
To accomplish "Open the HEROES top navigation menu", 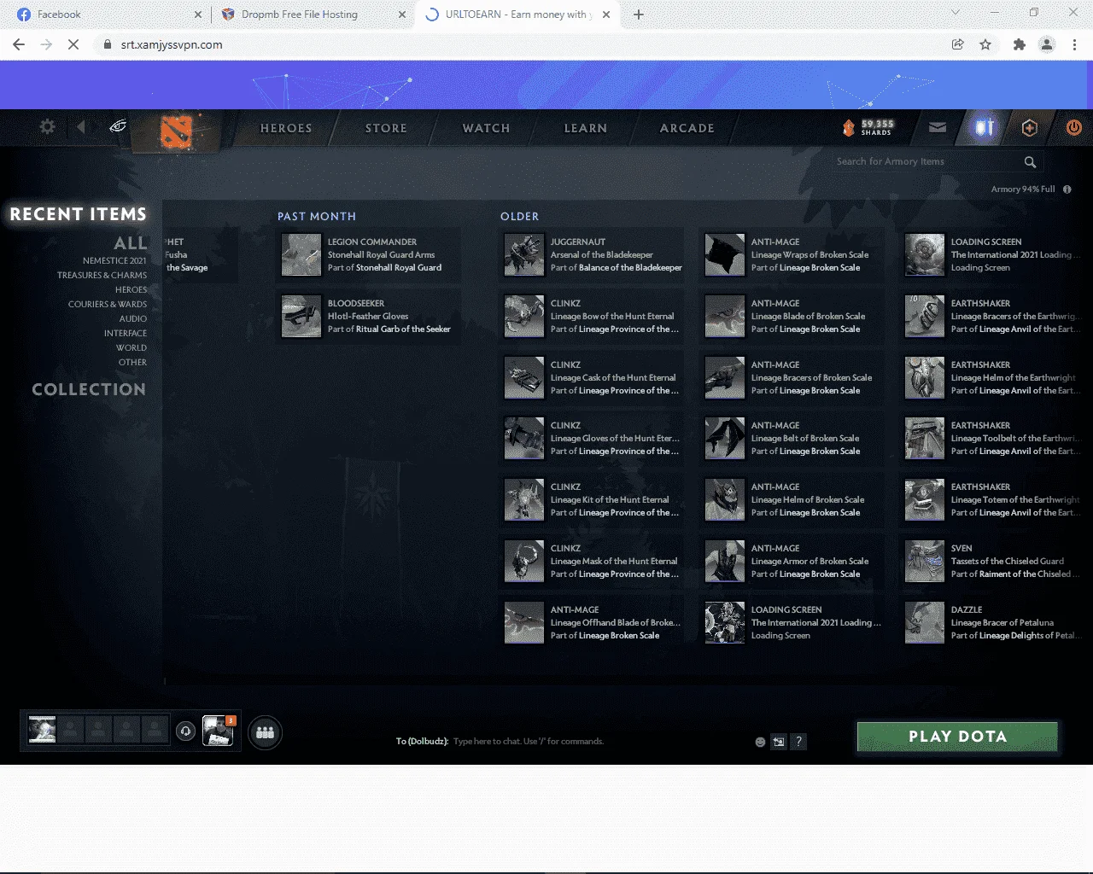I will pyautogui.click(x=286, y=128).
